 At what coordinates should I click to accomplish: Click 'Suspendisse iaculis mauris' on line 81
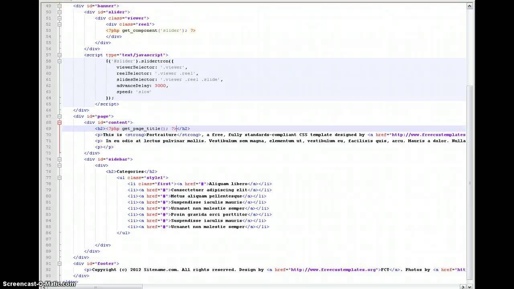(206, 202)
